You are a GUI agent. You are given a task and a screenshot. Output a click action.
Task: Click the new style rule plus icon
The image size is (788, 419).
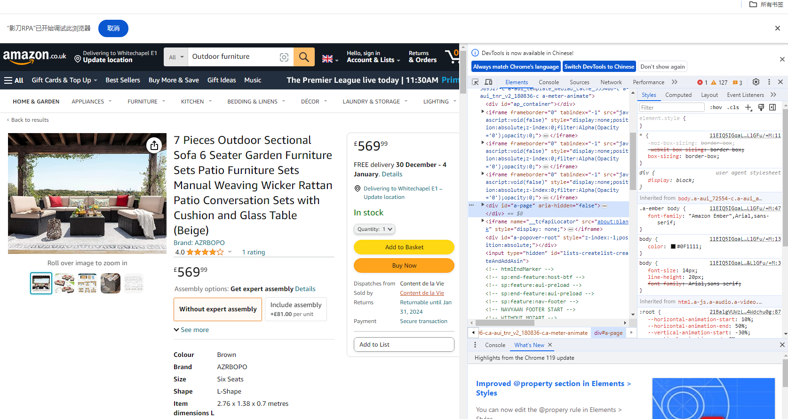tap(748, 107)
